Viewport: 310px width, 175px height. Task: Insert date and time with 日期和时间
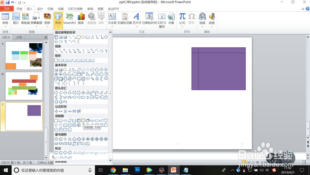149,19
